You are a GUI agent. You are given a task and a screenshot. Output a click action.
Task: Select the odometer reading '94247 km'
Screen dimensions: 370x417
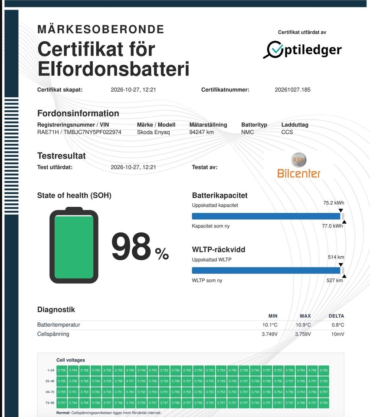click(x=201, y=132)
